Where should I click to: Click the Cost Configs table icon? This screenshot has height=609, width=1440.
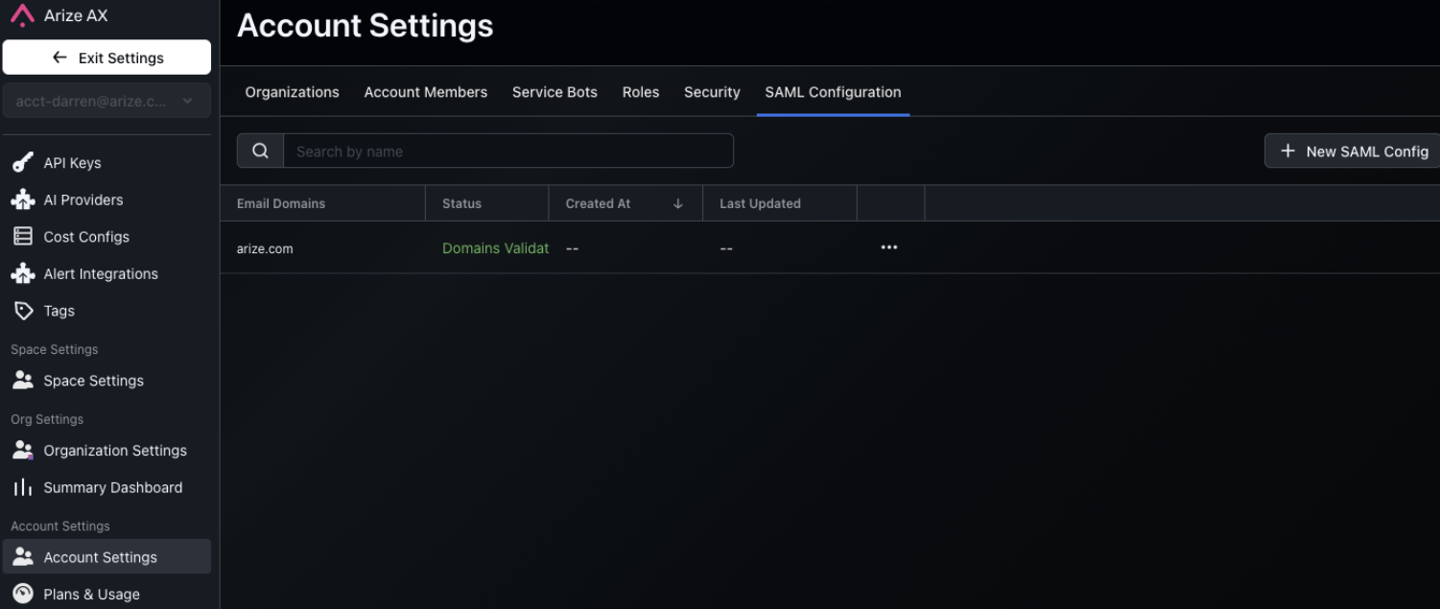click(x=22, y=237)
